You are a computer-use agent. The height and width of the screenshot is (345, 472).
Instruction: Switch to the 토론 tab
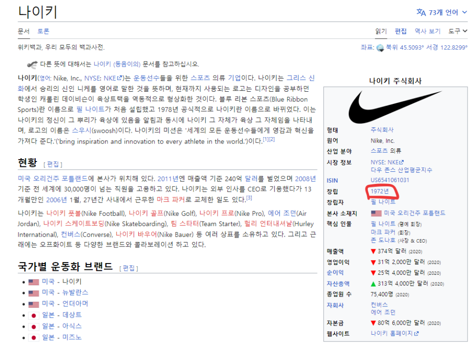(x=43, y=31)
